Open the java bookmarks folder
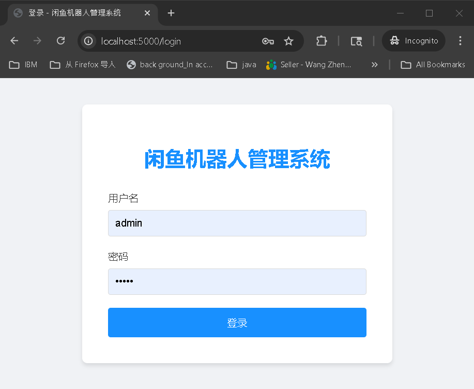 point(241,65)
